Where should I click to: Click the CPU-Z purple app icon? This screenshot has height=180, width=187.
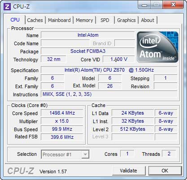pos(7,7)
